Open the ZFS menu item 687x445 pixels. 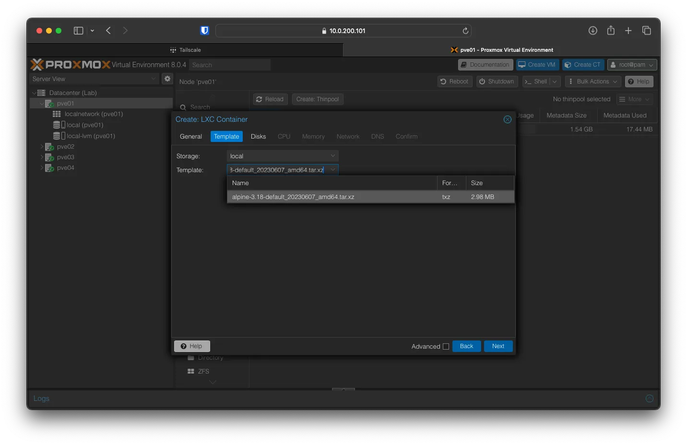pos(203,372)
